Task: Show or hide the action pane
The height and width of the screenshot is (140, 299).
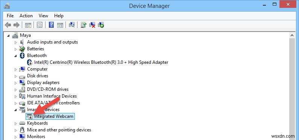Action: pyautogui.click(x=60, y=25)
